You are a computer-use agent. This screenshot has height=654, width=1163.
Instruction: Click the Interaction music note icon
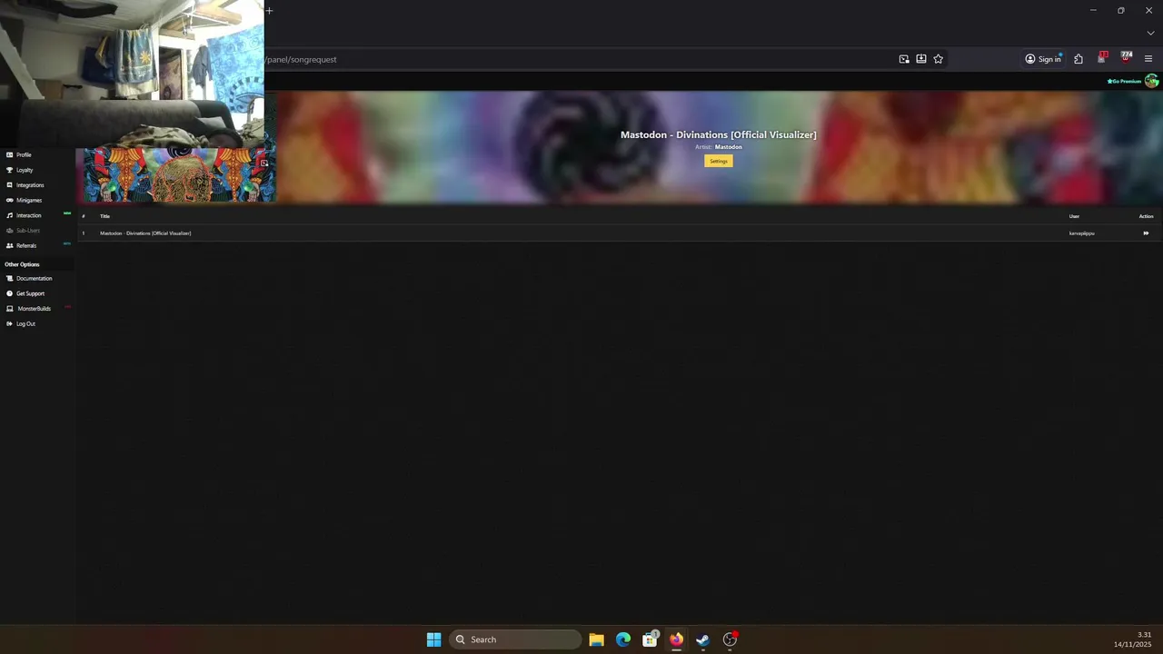click(x=9, y=215)
